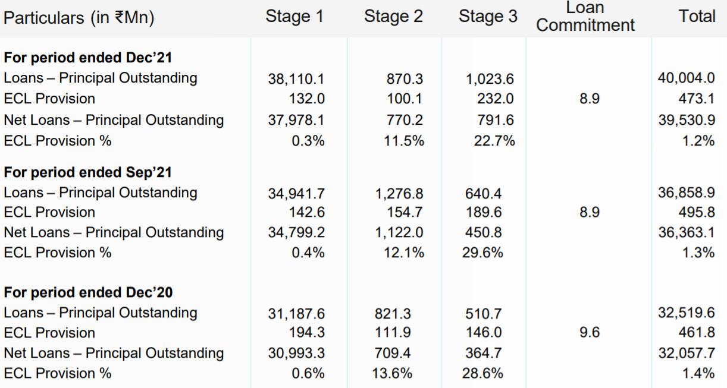Select the Sep'21 total ECL provision 495.8

click(x=697, y=213)
